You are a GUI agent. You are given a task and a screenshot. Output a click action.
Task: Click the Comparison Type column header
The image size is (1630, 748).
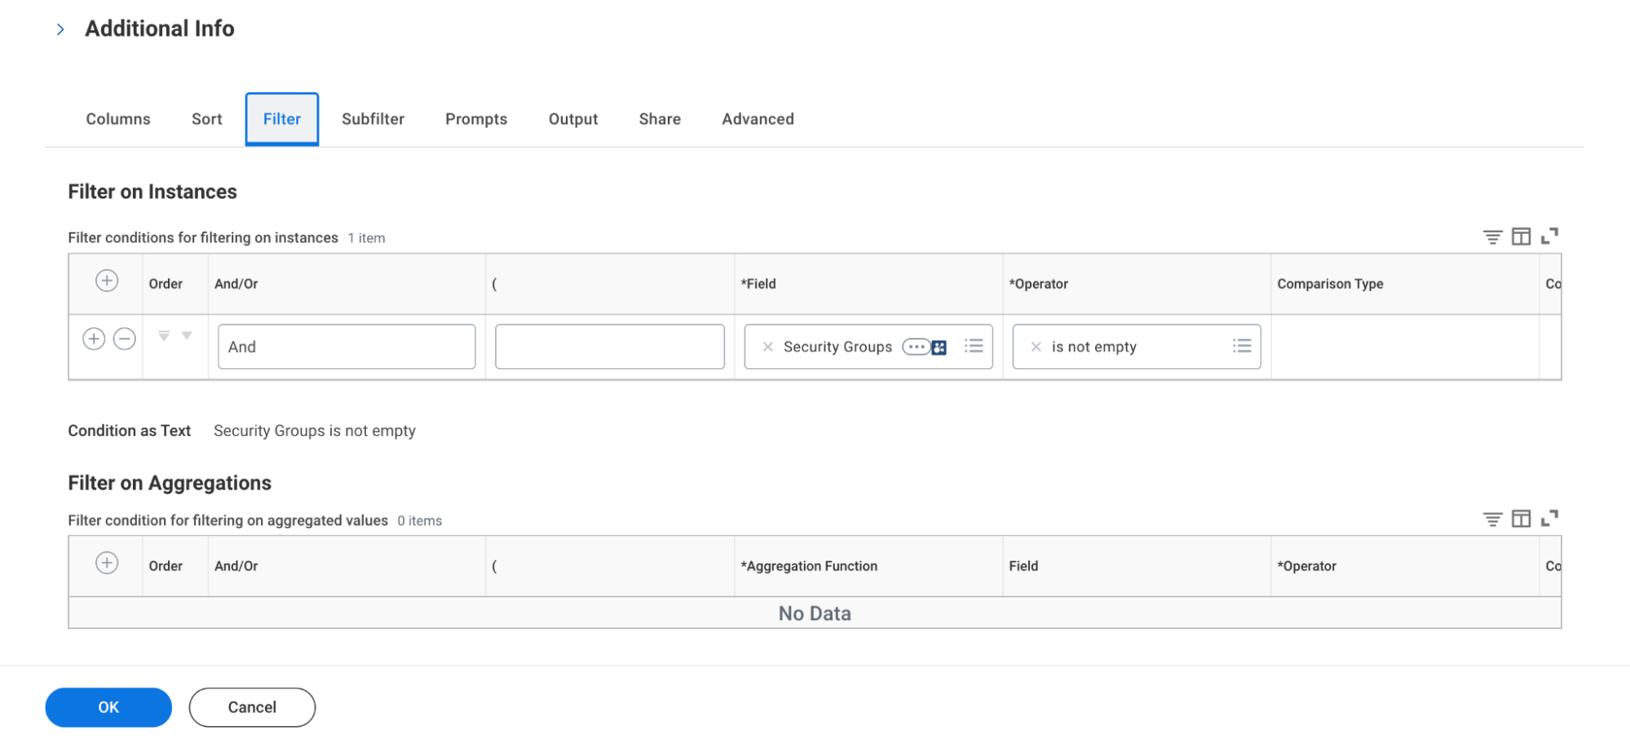click(x=1330, y=284)
